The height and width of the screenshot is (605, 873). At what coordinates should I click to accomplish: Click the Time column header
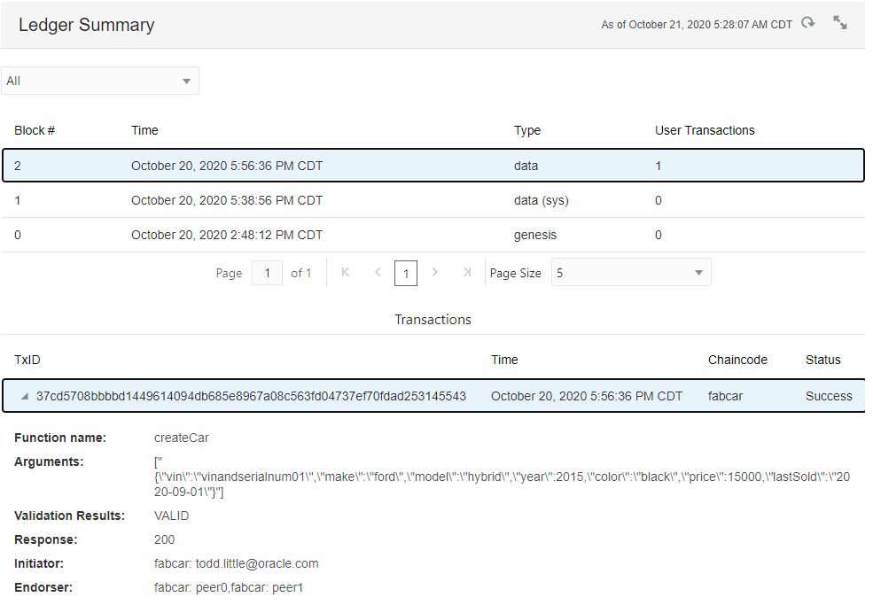click(x=144, y=130)
